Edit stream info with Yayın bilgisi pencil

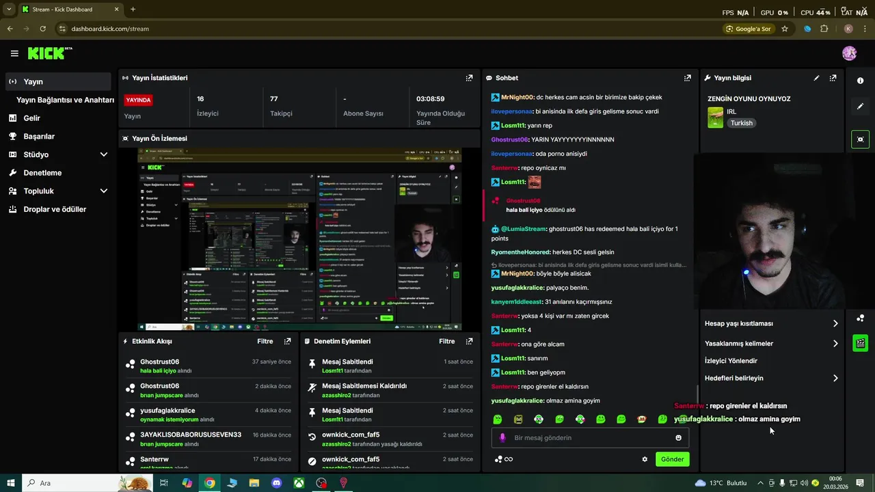(x=816, y=78)
